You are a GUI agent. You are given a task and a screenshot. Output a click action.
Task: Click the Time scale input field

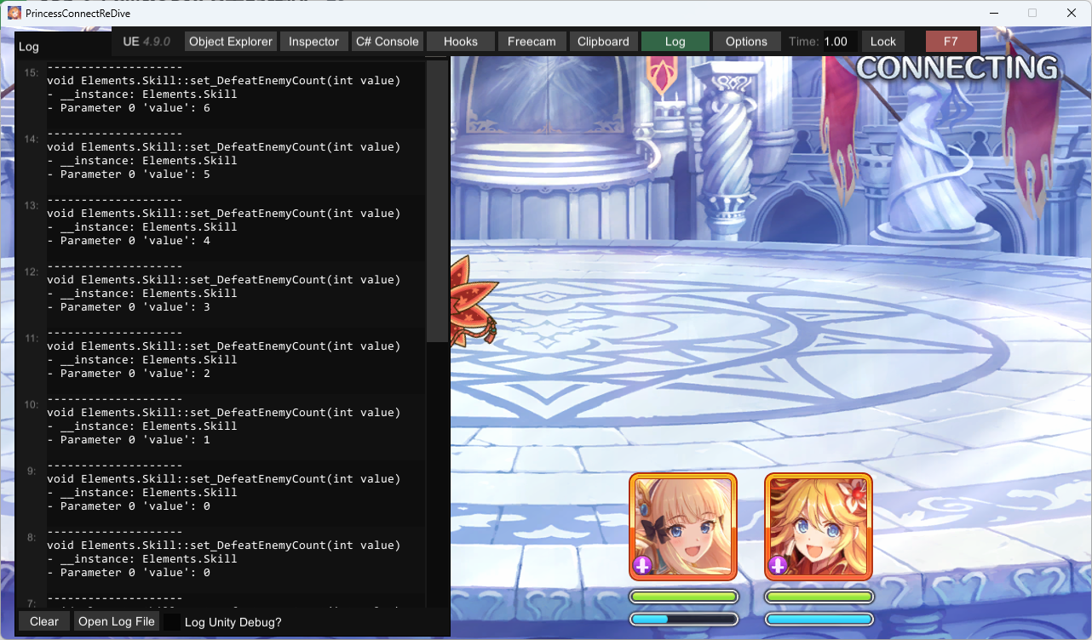(840, 42)
